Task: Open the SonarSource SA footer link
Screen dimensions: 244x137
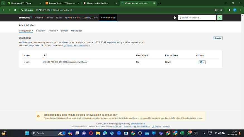Action: [138, 124]
